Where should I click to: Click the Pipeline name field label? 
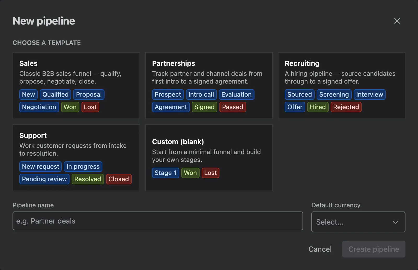pos(33,205)
